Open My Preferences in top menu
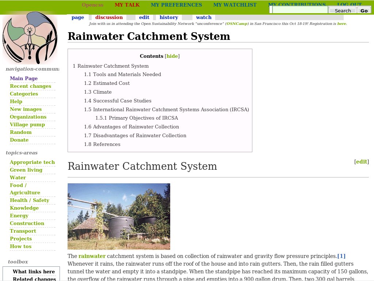374x281 pixels. (x=176, y=5)
